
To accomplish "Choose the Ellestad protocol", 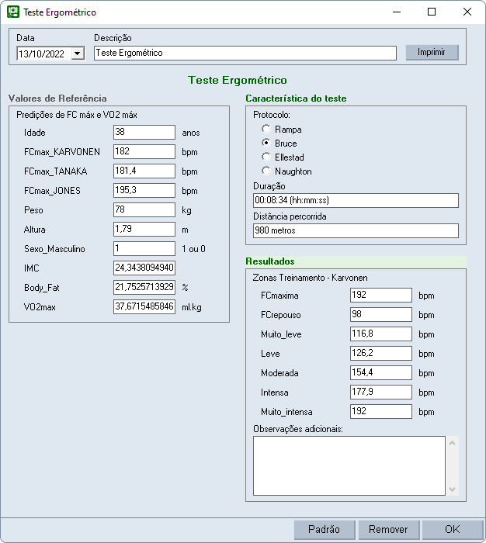I will tap(267, 157).
